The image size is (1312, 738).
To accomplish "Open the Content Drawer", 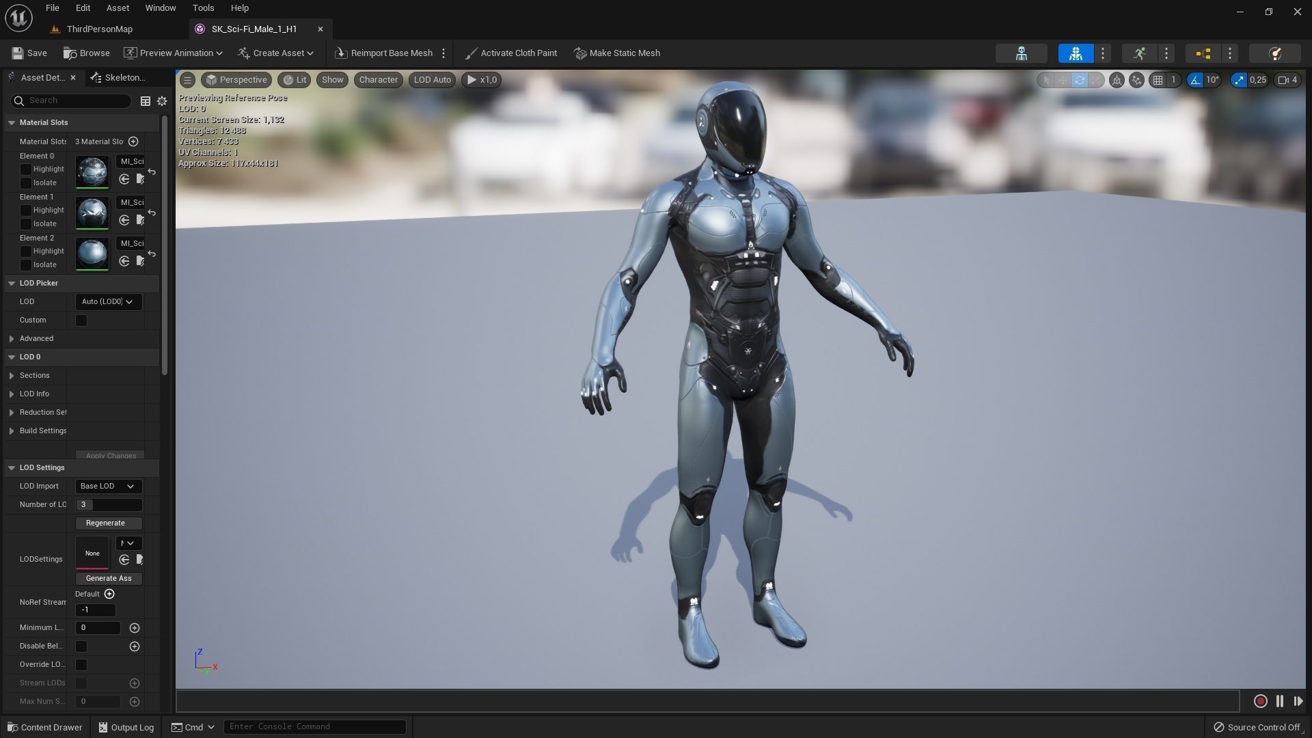I will pos(44,727).
